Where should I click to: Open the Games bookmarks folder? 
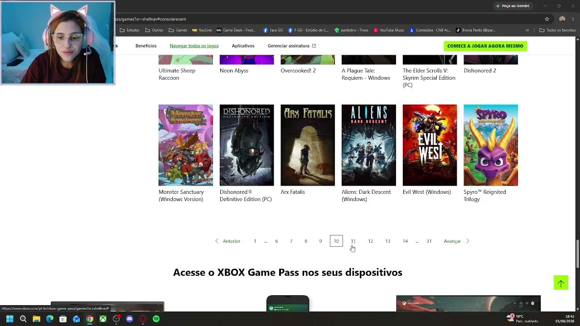point(178,30)
